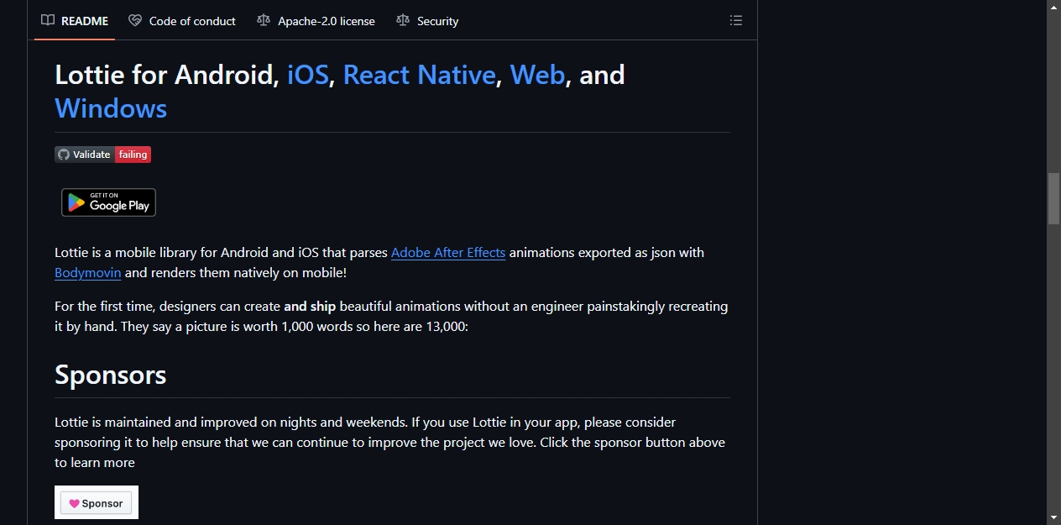
Task: Click the Sponsor button with heart
Action: [x=97, y=503]
